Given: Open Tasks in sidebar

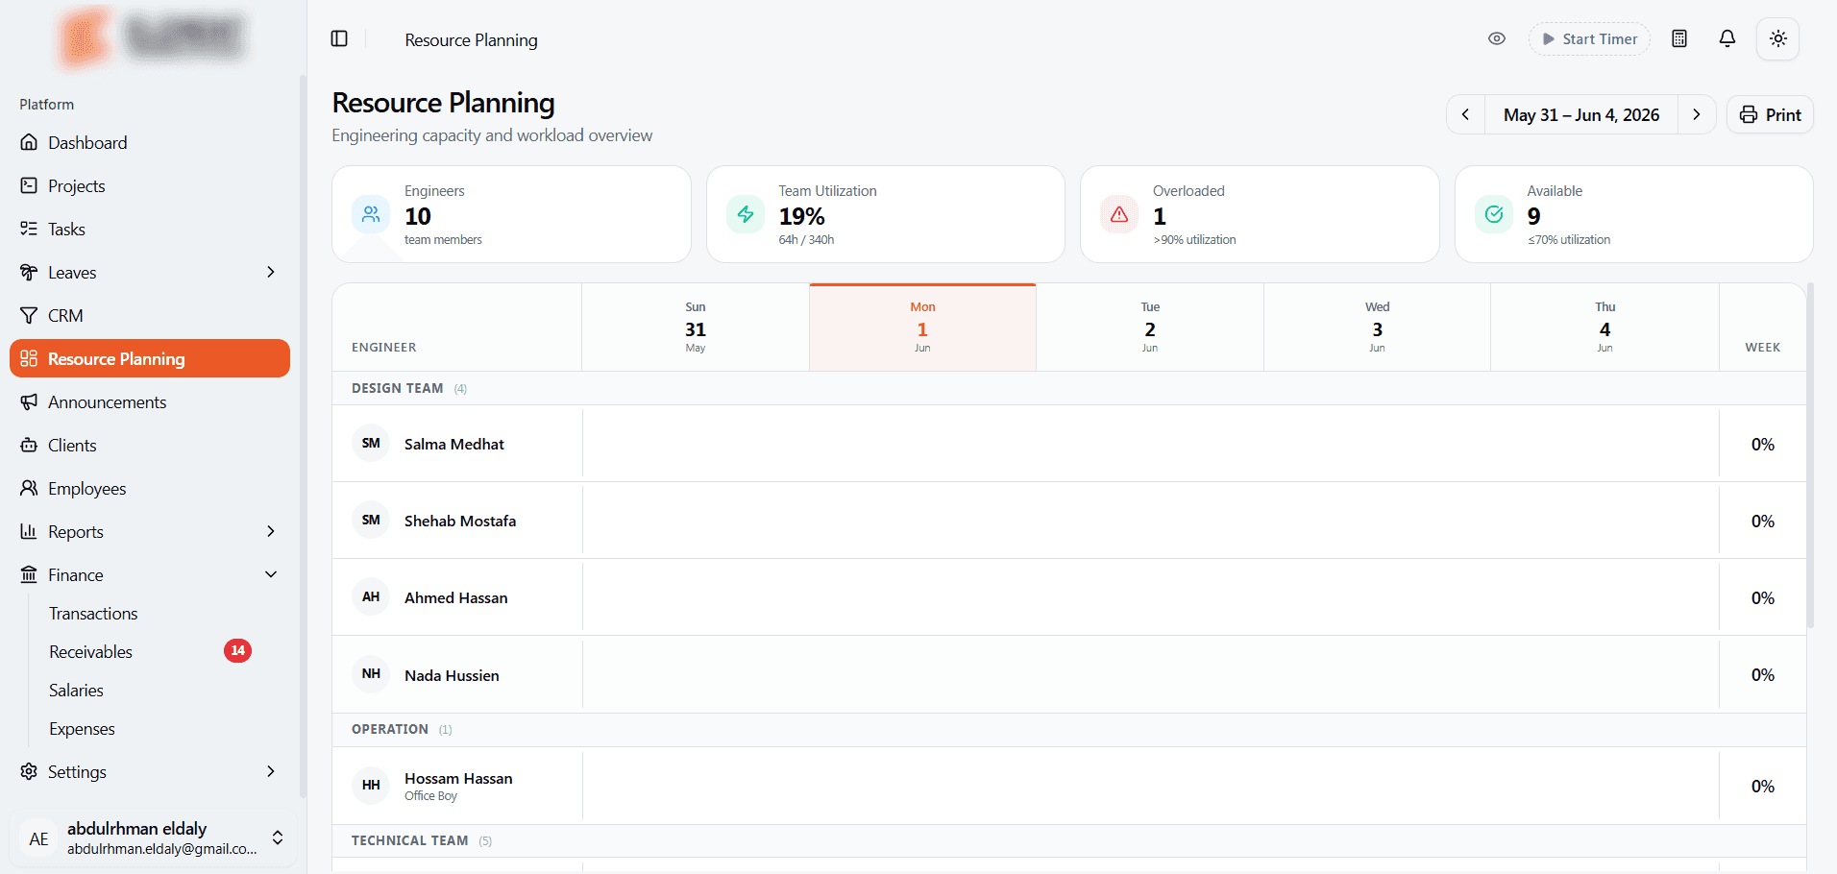Looking at the screenshot, I should coord(150,230).
